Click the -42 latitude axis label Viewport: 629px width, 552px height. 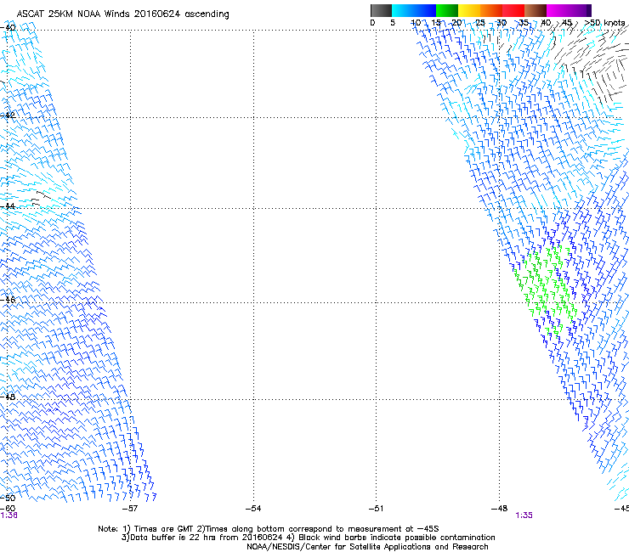coord(8,115)
